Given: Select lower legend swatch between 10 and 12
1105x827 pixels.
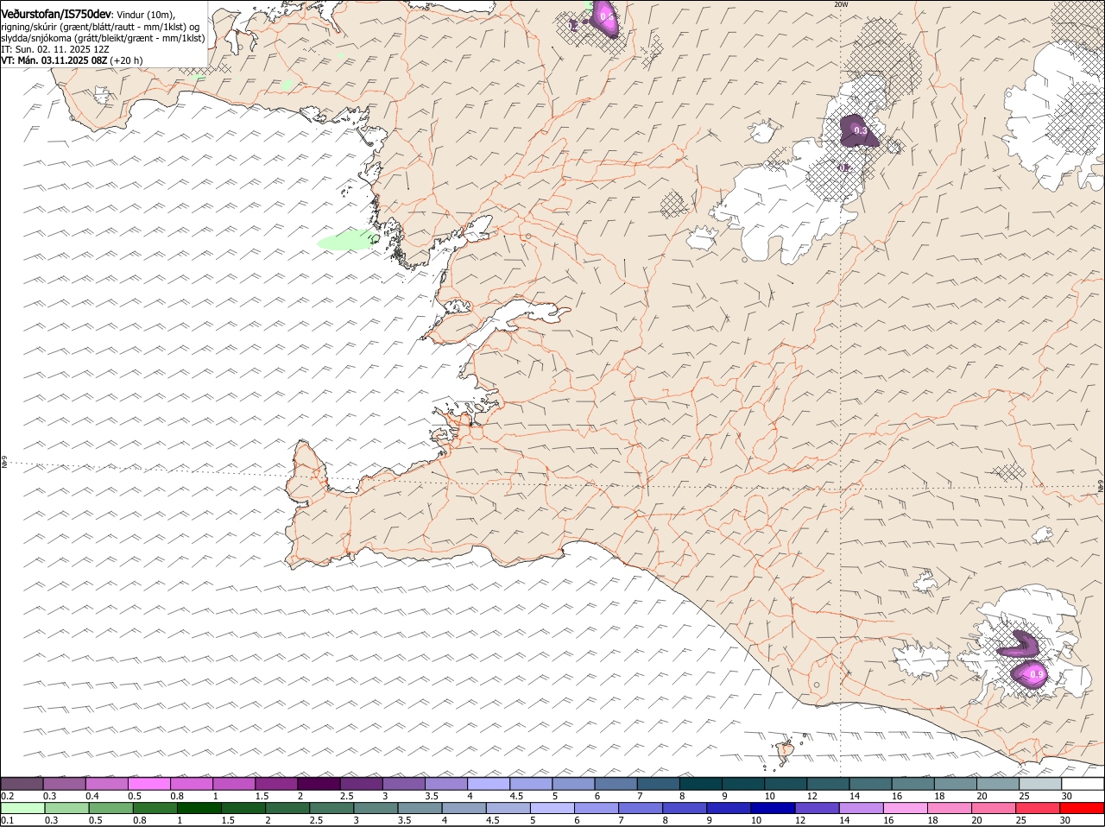Looking at the screenshot, I should tap(773, 808).
